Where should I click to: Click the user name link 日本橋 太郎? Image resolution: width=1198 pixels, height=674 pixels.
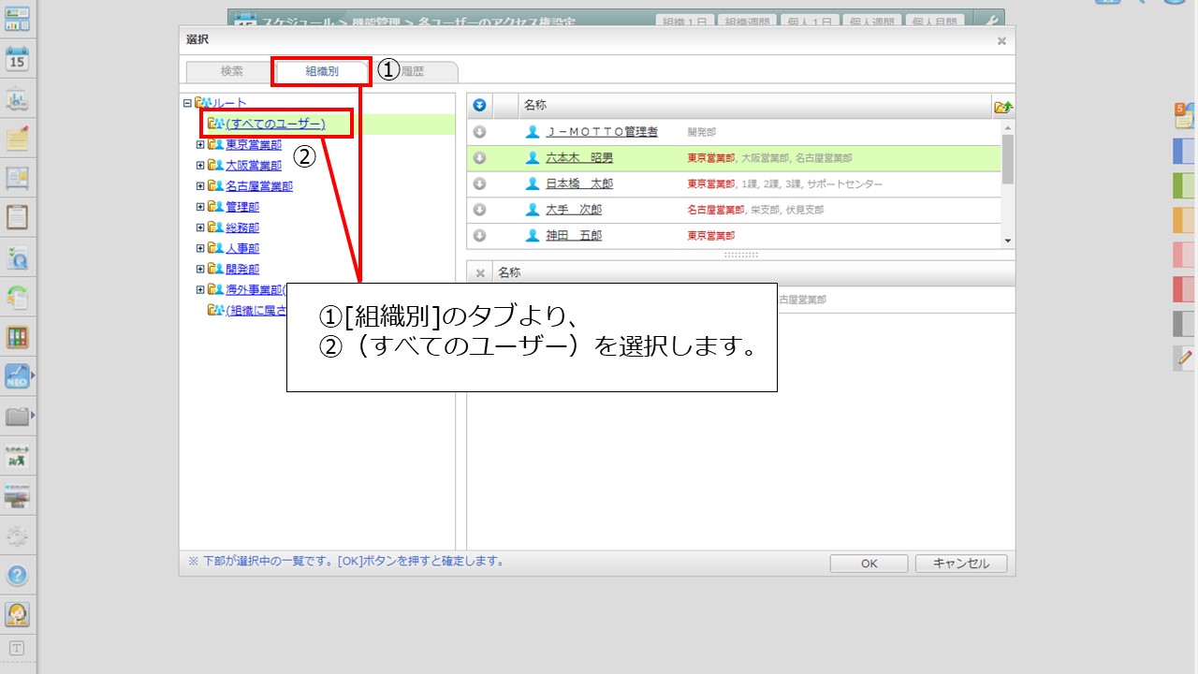pyautogui.click(x=579, y=184)
